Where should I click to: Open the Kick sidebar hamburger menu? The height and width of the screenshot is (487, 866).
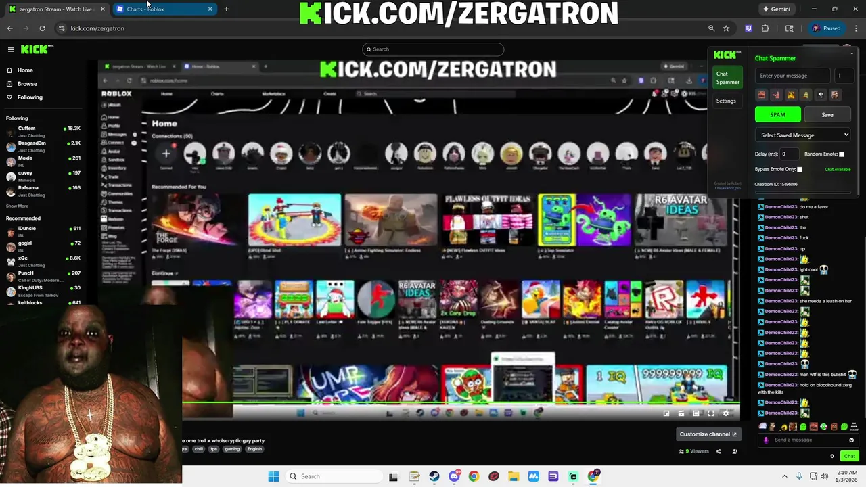(10, 49)
